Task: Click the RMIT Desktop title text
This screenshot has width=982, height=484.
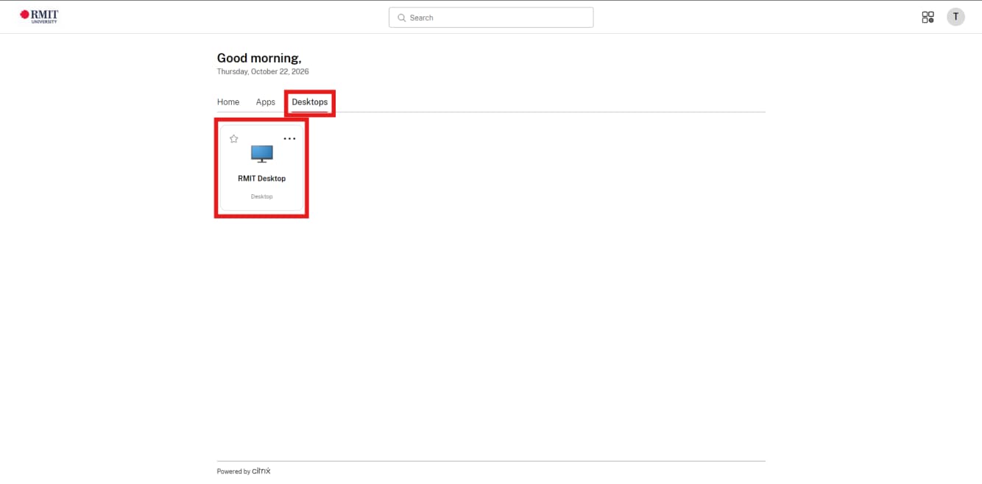Action: [x=261, y=179]
